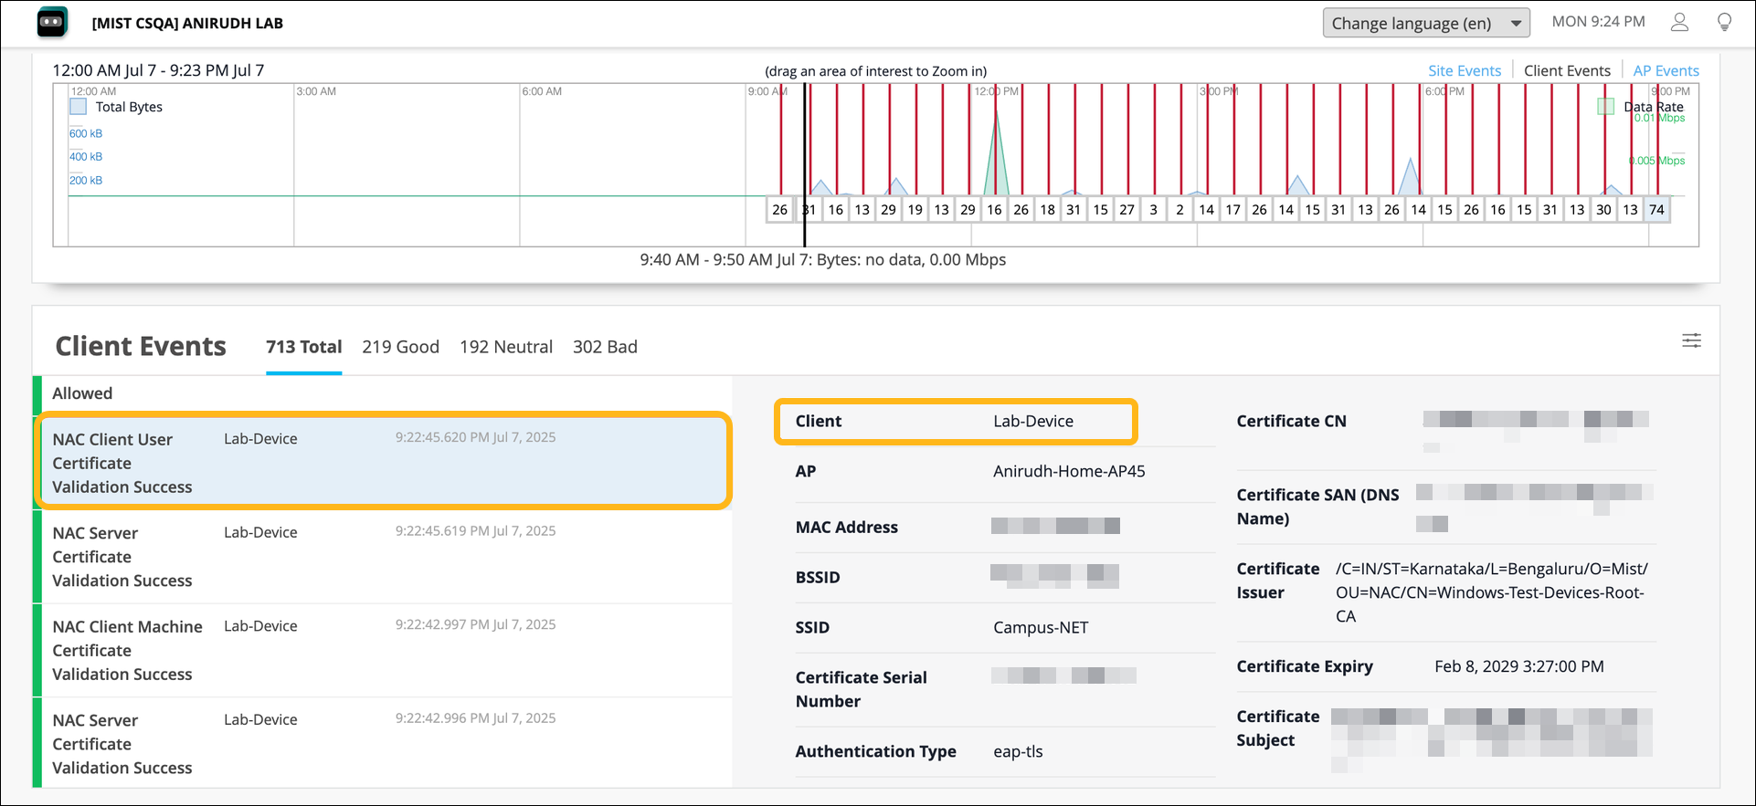The image size is (1756, 806).
Task: Select the Client Events timeline filter
Action: click(x=1566, y=71)
